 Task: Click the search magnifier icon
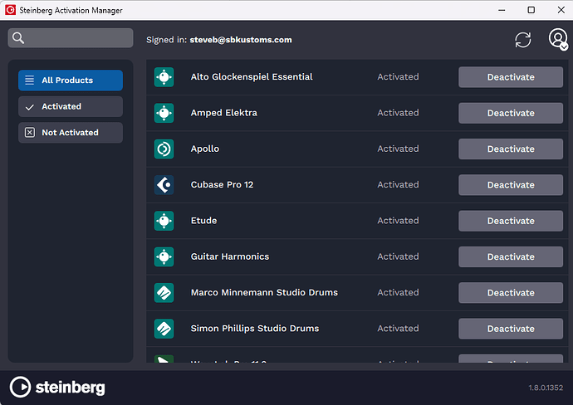click(19, 38)
